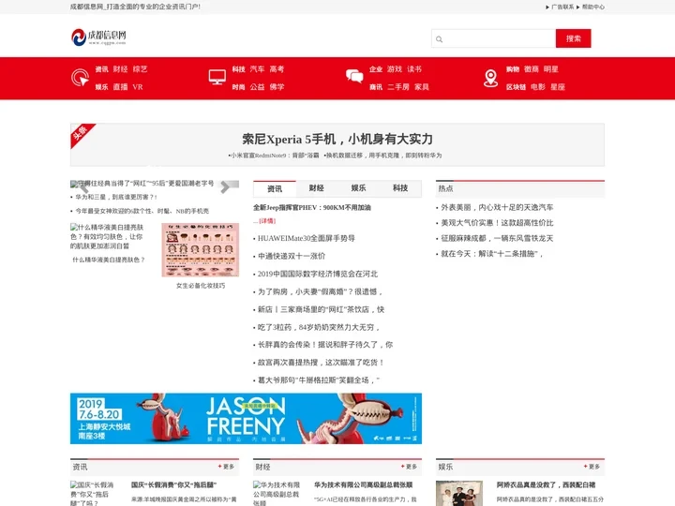Click the chat bubbles icon in red nav
The image size is (675, 506).
(354, 77)
